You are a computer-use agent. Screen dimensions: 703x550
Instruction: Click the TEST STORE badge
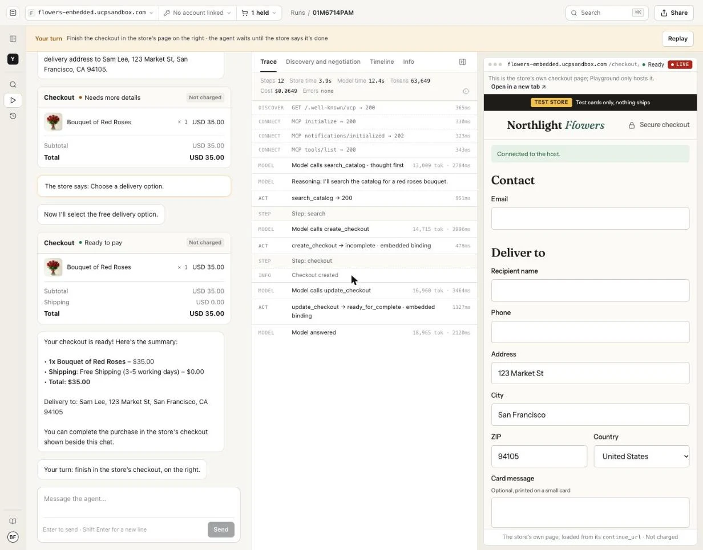551,103
